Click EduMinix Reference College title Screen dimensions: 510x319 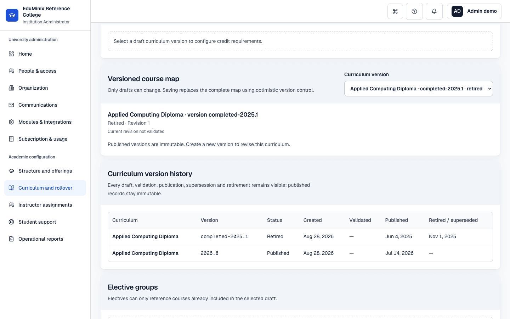click(x=46, y=12)
